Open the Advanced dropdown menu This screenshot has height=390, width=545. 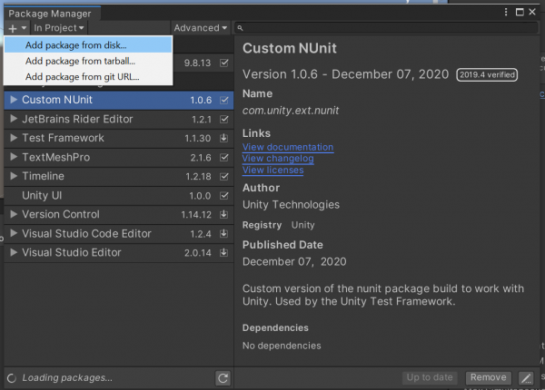pos(200,28)
